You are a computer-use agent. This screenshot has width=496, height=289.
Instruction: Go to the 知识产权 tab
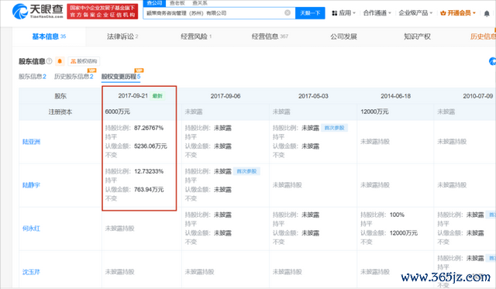[417, 36]
